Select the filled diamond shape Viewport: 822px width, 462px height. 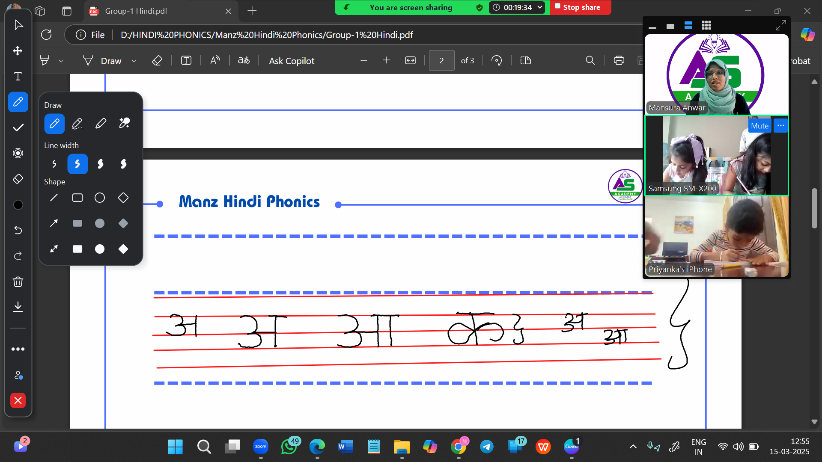point(123,249)
